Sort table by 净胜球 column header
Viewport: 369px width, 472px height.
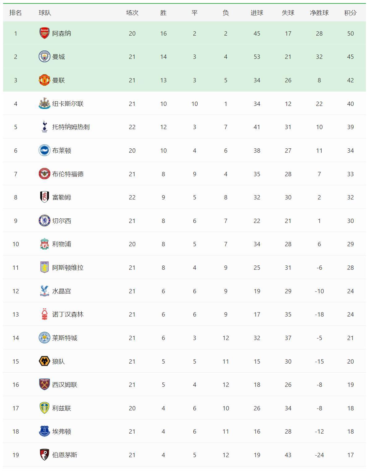click(319, 13)
